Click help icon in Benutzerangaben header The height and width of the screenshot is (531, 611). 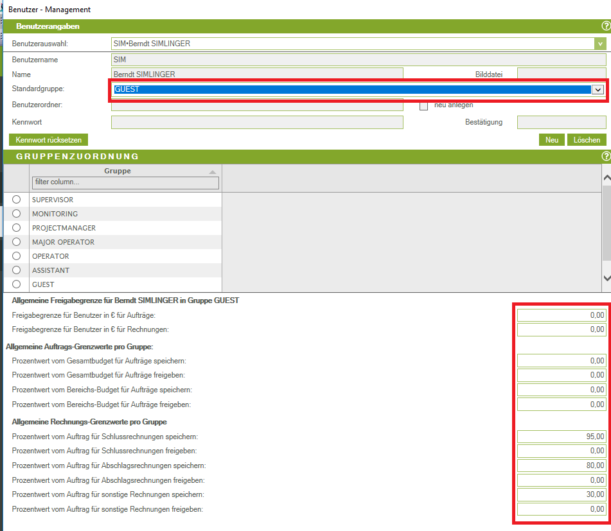coord(605,26)
